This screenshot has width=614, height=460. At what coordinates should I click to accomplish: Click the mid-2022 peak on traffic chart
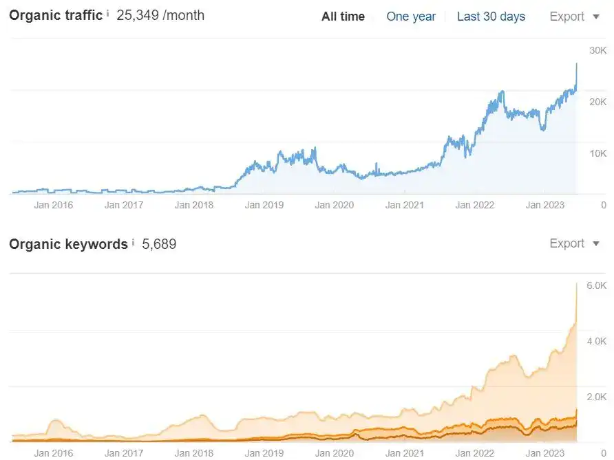(502, 92)
